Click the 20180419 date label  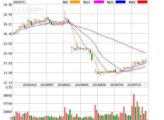point(30,85)
